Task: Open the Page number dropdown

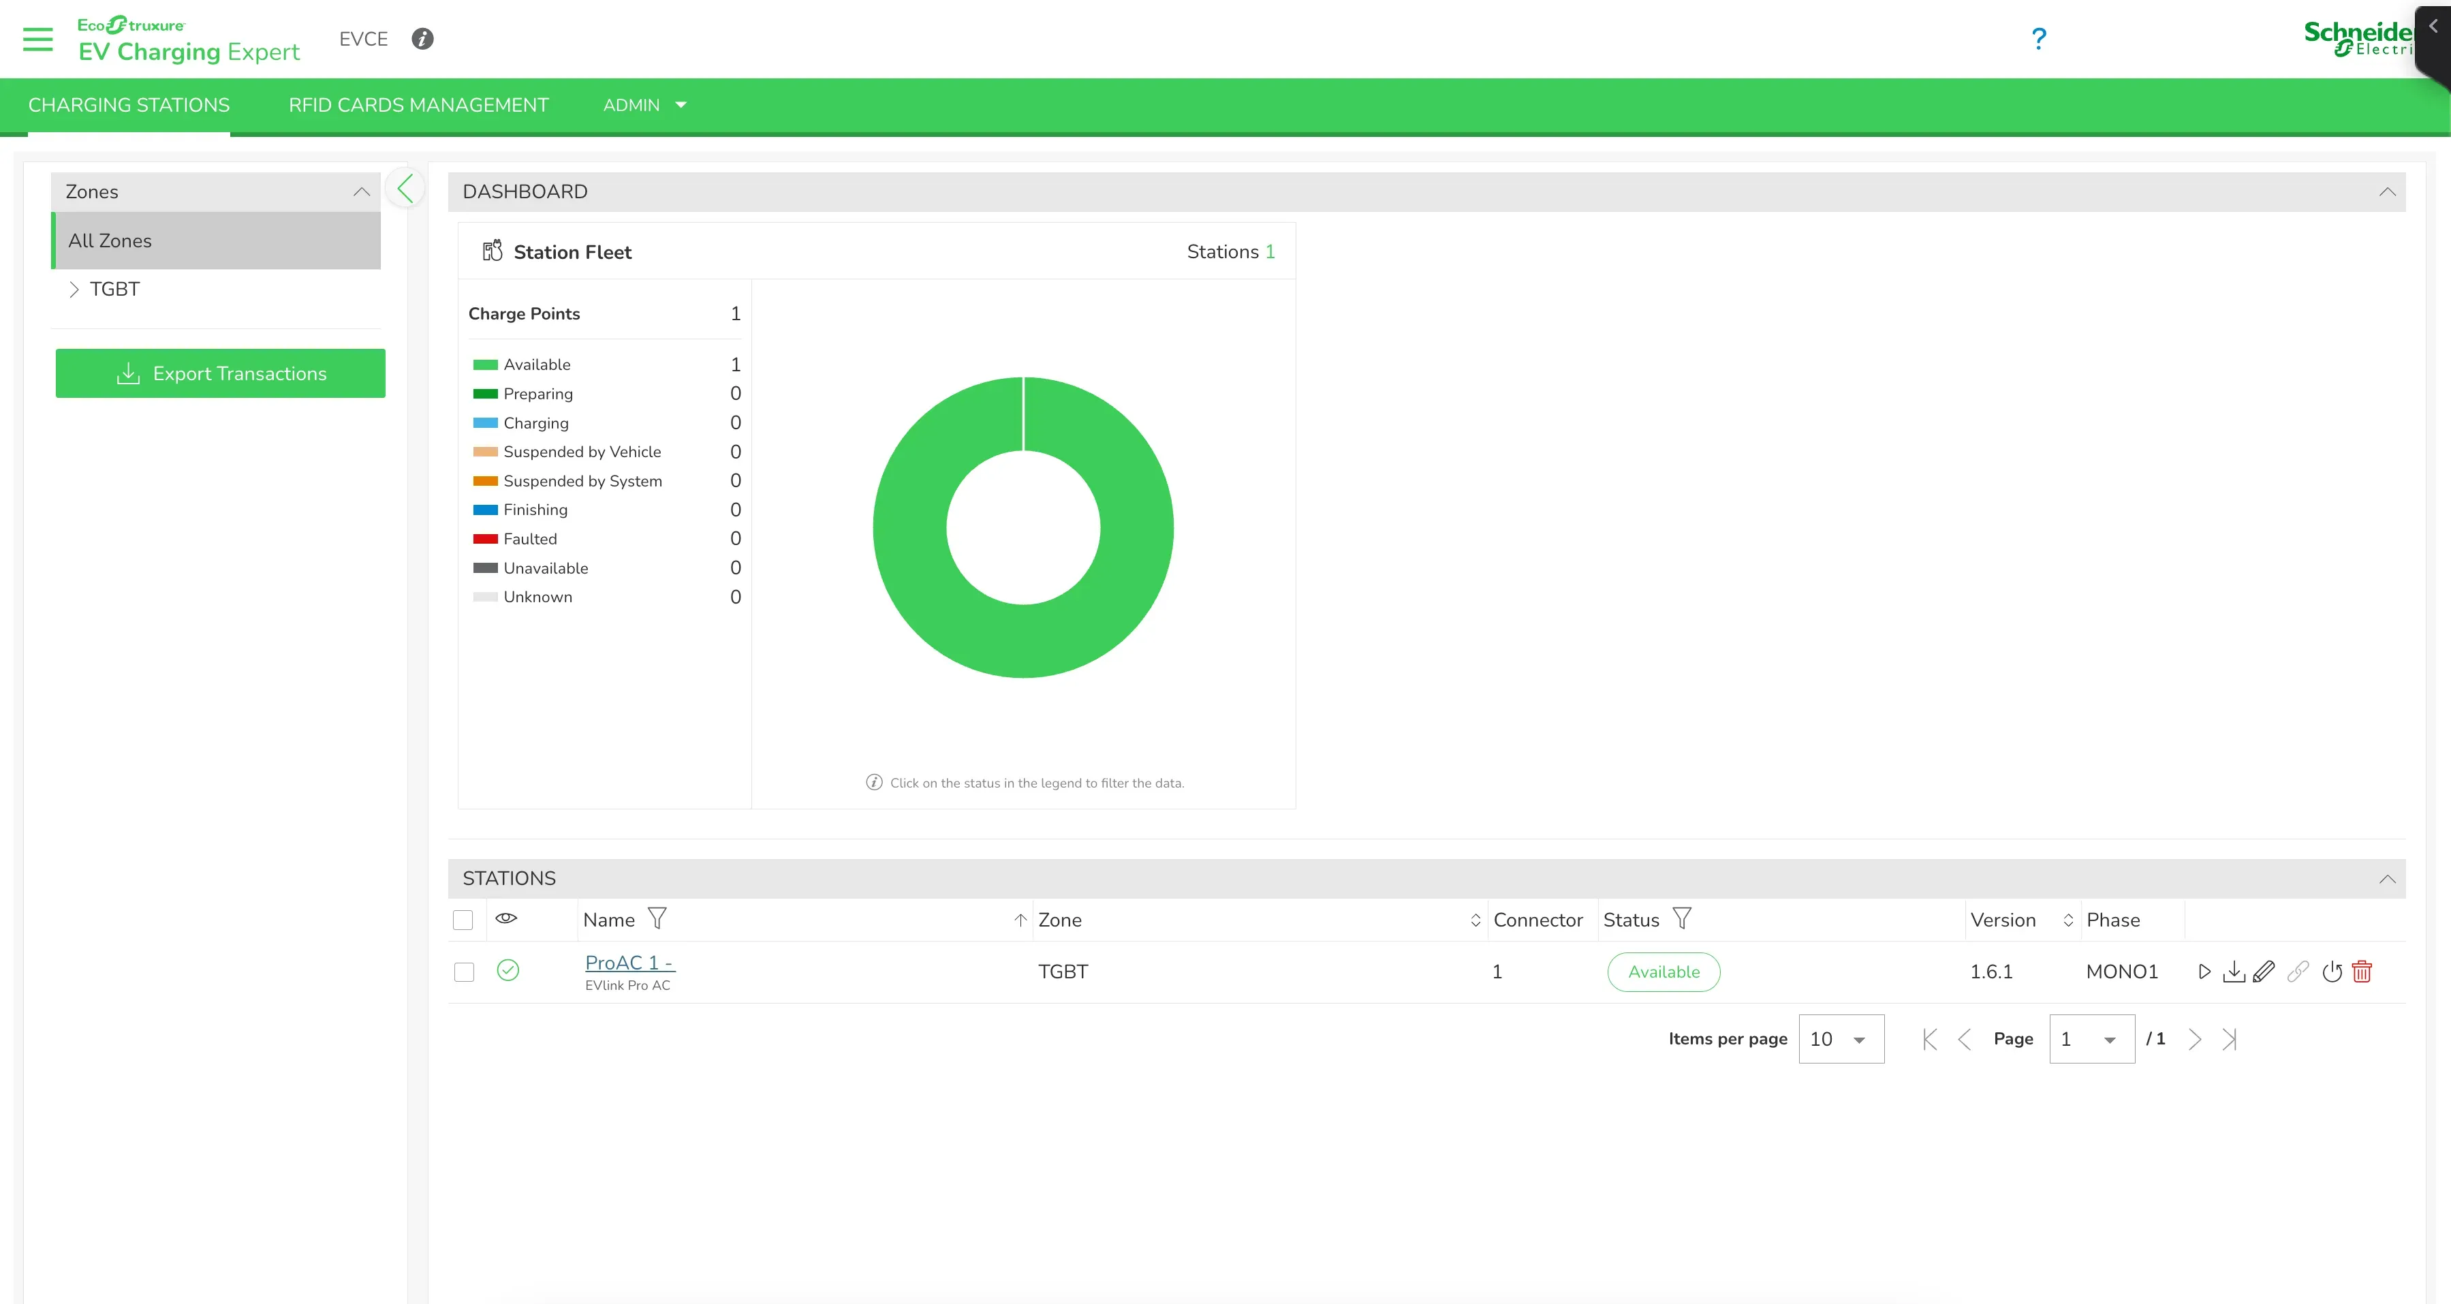Action: [2091, 1040]
